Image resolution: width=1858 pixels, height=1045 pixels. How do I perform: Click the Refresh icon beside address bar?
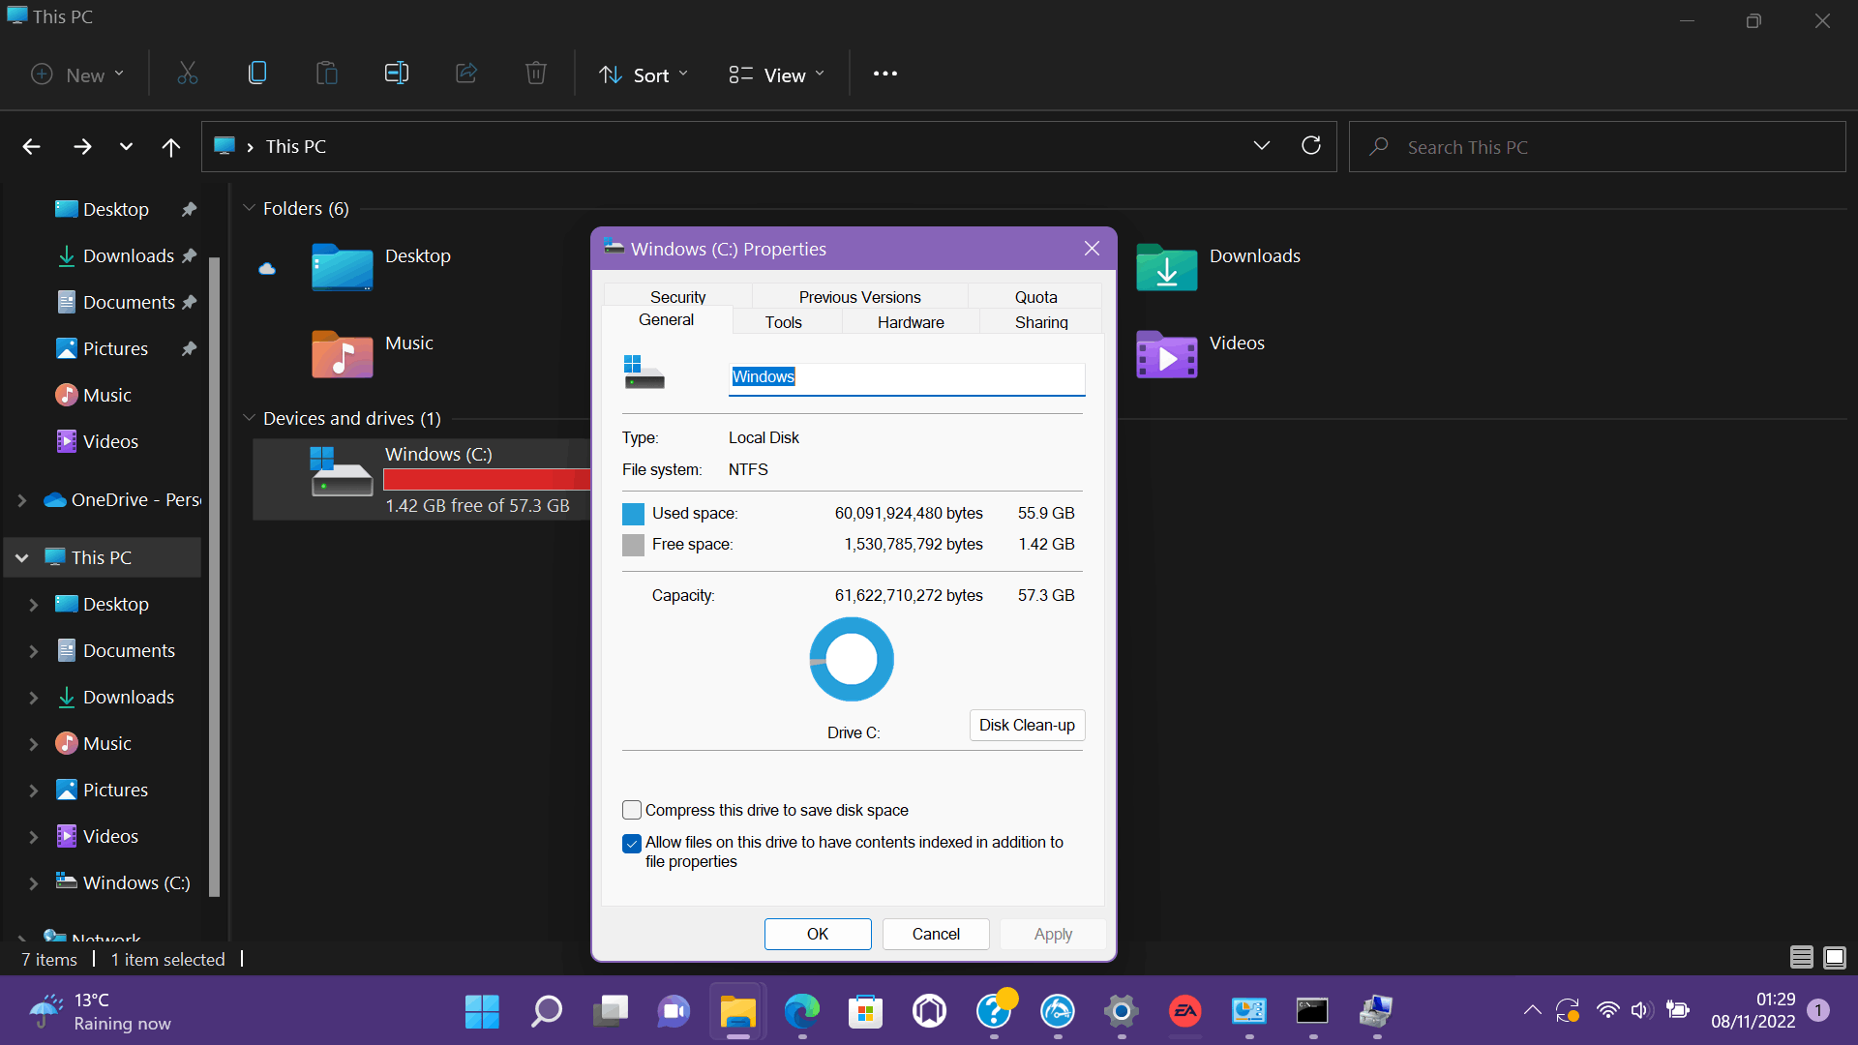1311,146
